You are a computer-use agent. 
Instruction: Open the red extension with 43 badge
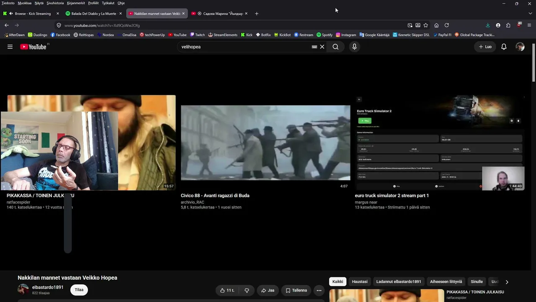pos(519,25)
